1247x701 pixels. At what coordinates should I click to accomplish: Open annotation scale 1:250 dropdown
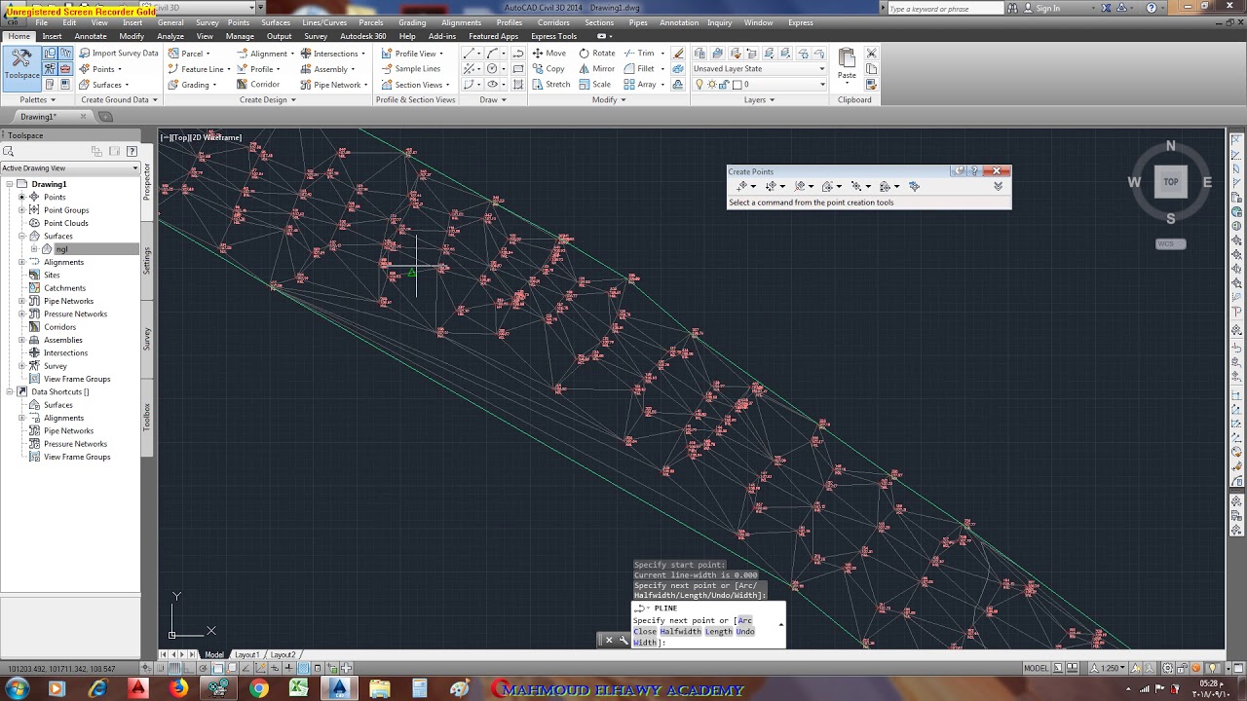[x=1110, y=669]
